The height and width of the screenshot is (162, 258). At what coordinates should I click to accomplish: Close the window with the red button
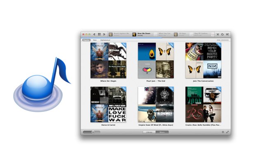pos(83,35)
